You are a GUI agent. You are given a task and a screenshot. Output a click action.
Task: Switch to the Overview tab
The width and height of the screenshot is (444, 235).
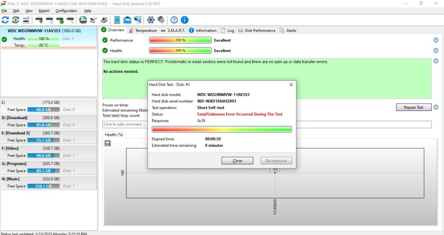pos(113,30)
